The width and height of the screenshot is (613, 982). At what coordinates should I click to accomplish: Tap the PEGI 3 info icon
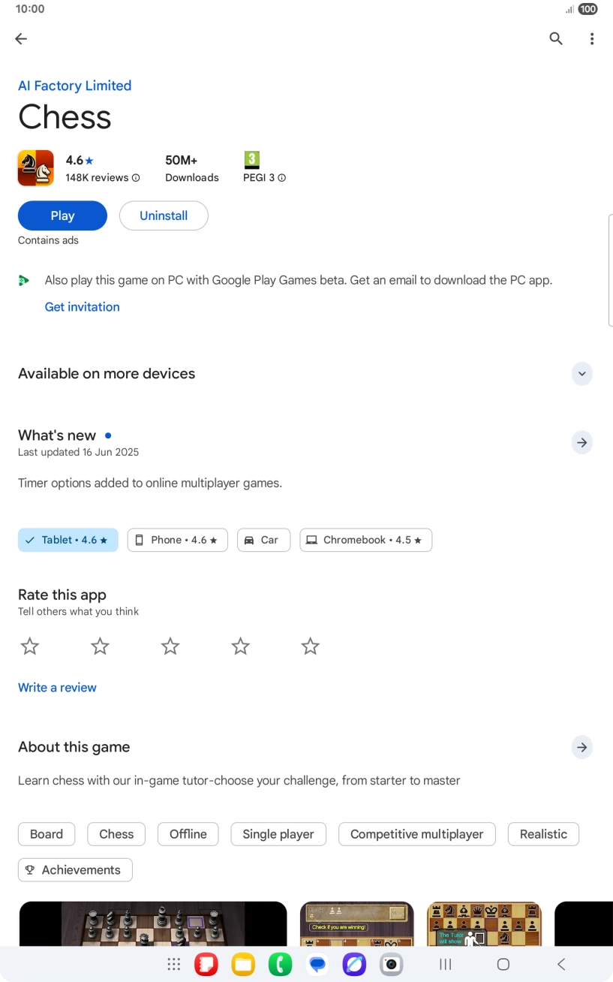(282, 178)
